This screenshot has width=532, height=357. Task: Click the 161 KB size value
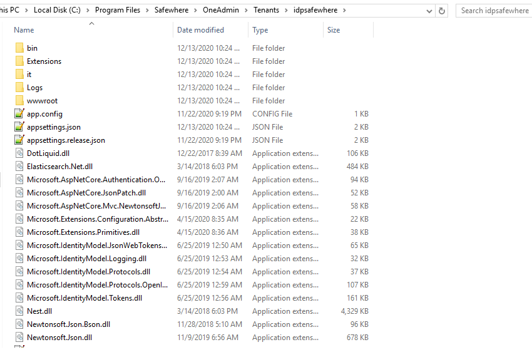coord(357,298)
